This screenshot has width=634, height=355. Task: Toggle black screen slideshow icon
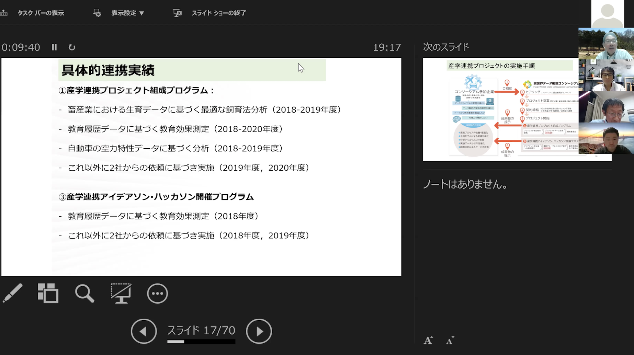click(x=121, y=294)
